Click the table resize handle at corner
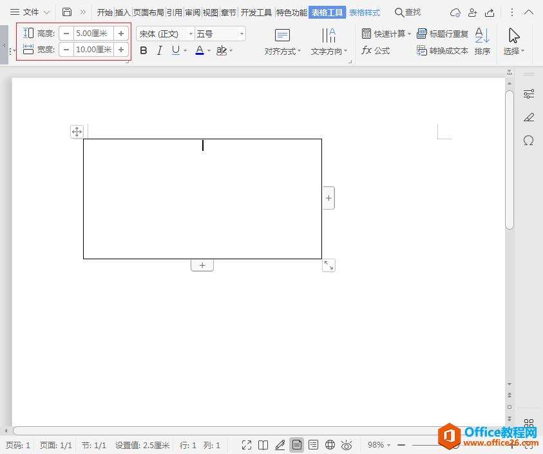 pyautogui.click(x=329, y=265)
